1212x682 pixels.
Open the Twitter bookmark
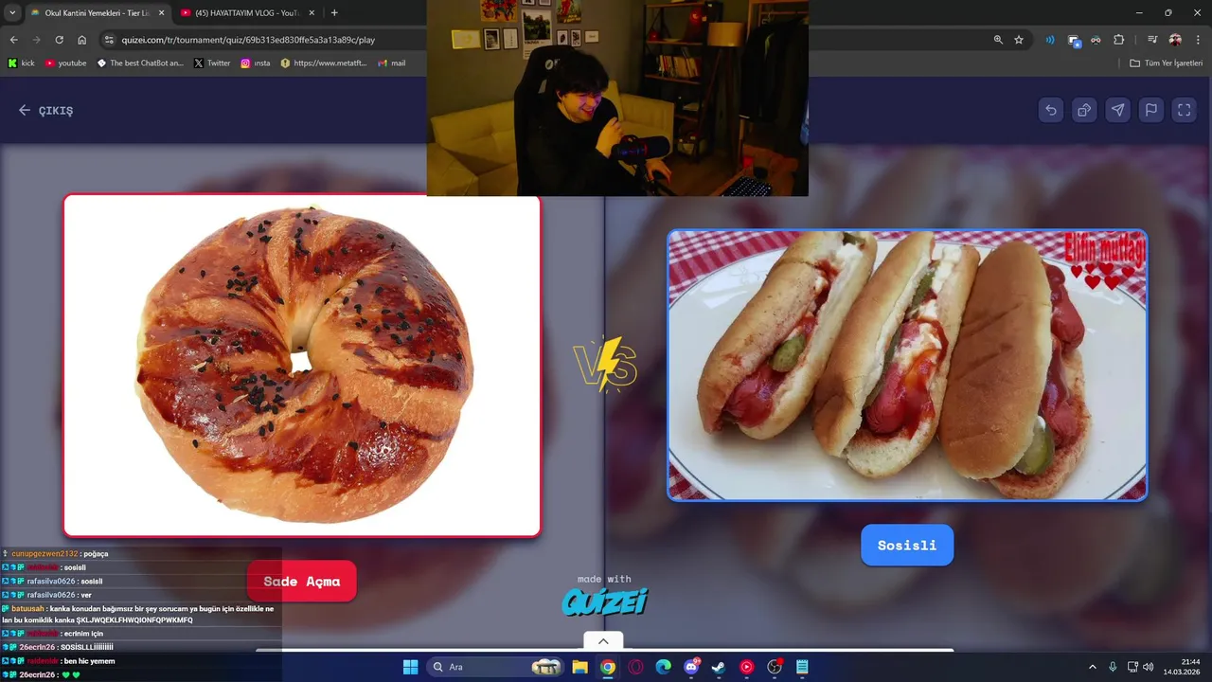(212, 63)
